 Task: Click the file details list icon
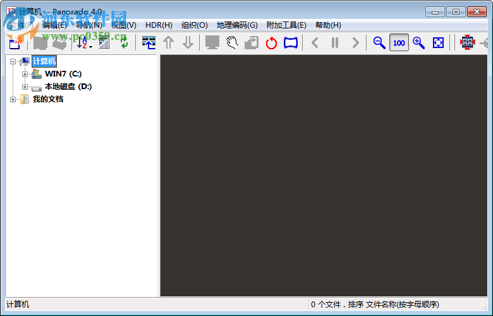click(104, 43)
